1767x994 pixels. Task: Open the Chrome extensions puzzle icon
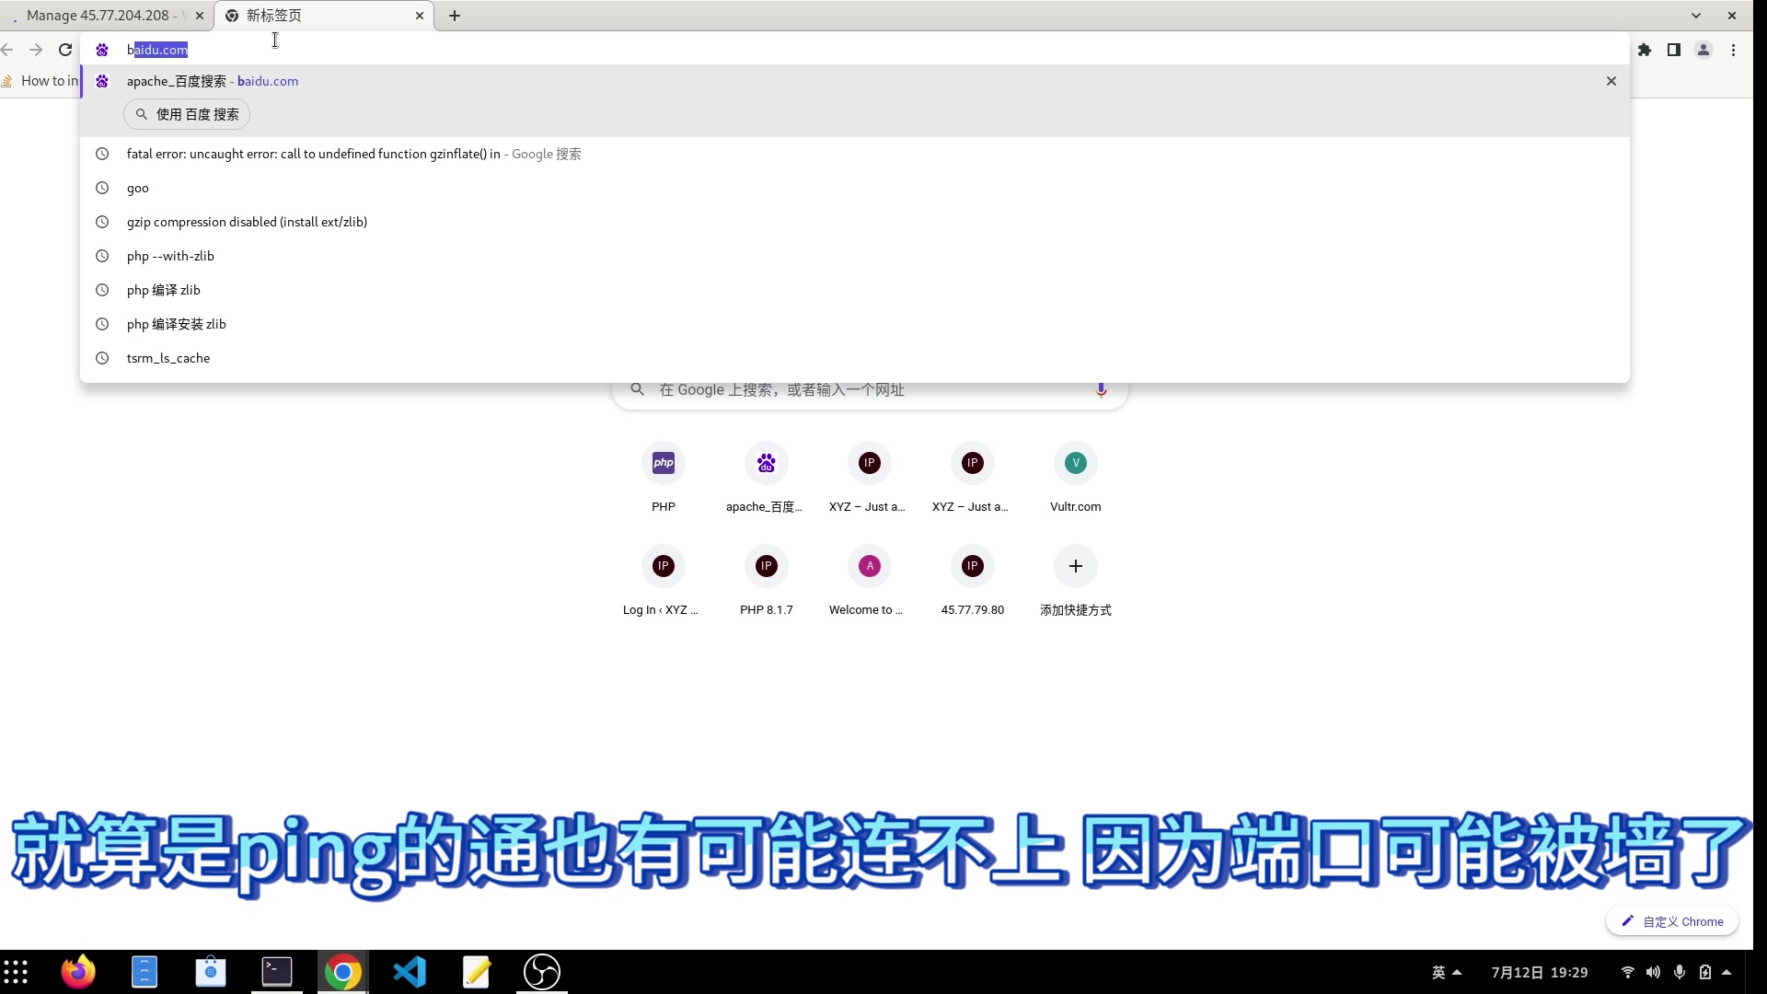[1645, 50]
